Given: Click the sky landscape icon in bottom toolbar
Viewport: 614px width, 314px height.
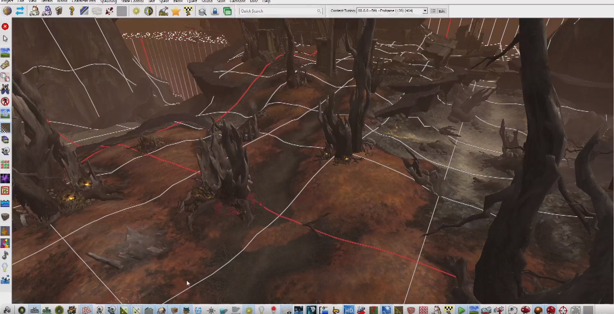Looking at the screenshot, I should (x=474, y=310).
